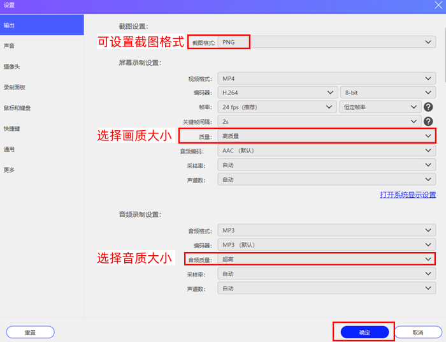Switch to the 录制面板 settings tab
The image size is (446, 342).
tap(42, 87)
